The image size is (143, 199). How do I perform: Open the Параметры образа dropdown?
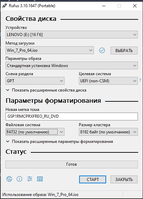(72, 66)
